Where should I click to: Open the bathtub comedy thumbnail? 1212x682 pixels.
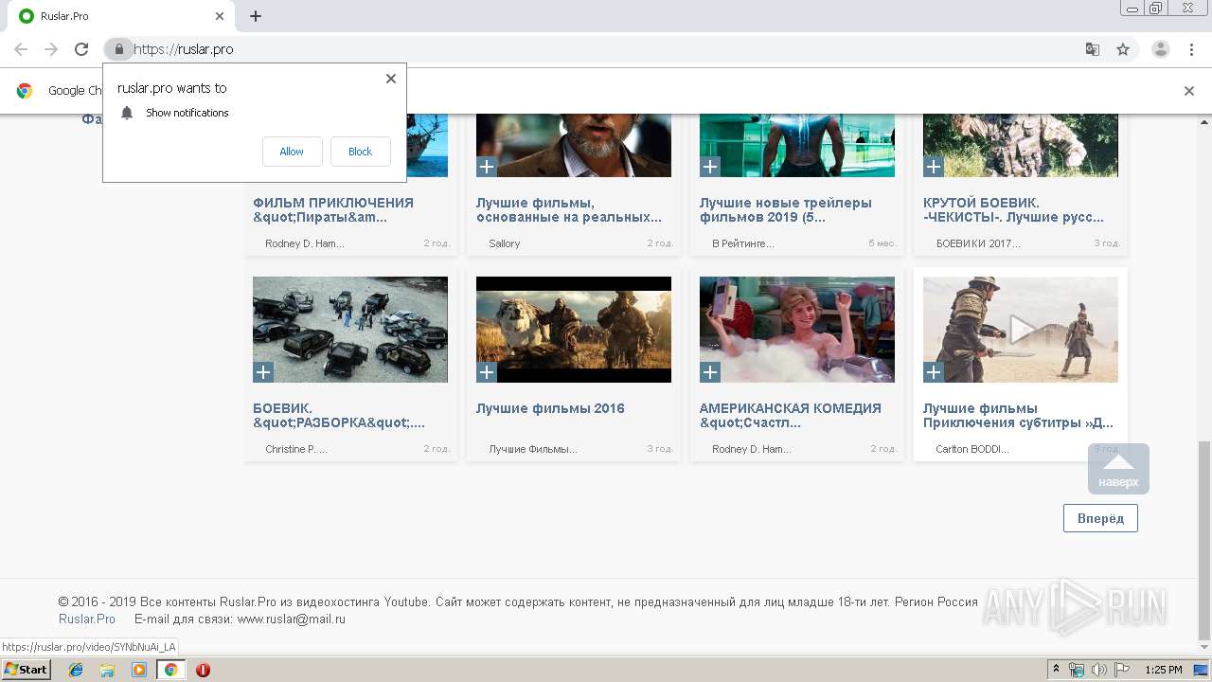(x=797, y=330)
